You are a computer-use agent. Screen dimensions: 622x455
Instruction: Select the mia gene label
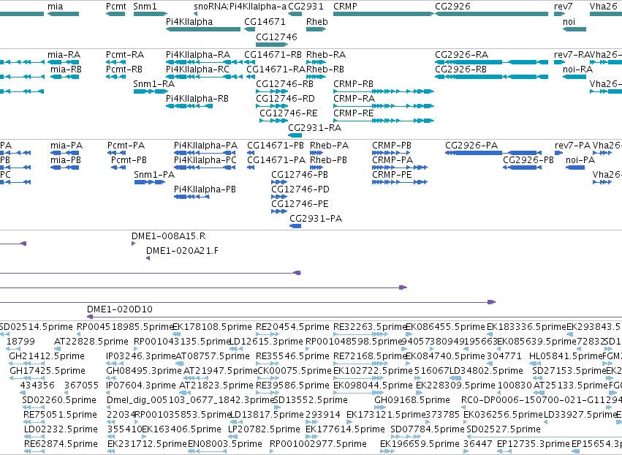click(x=55, y=7)
